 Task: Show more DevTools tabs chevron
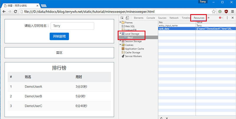click(x=209, y=18)
